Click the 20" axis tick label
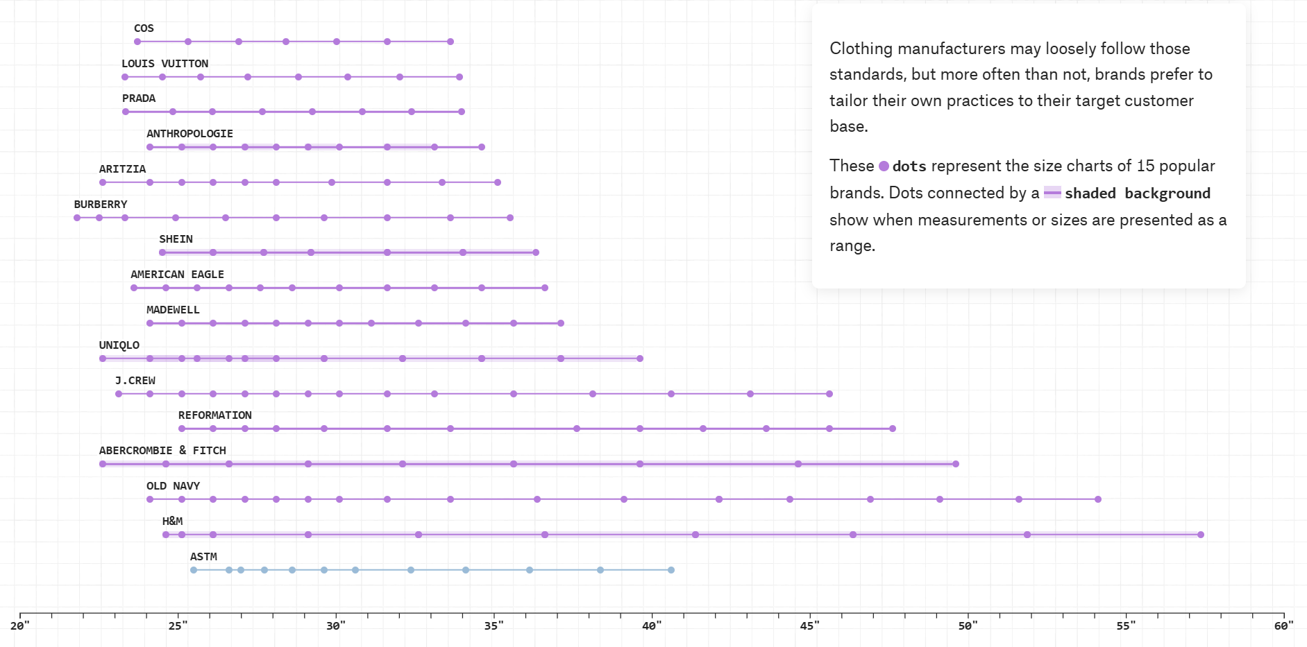 coord(20,626)
